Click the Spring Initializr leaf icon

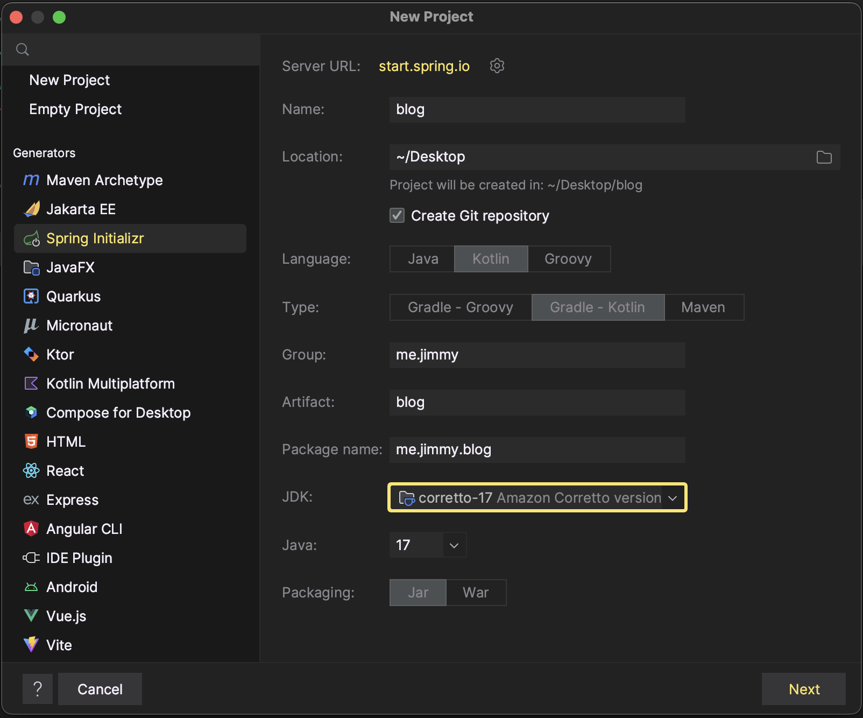(x=31, y=238)
